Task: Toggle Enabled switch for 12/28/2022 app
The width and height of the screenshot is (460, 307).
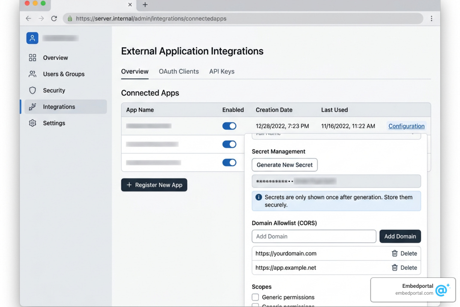Action: pyautogui.click(x=229, y=126)
